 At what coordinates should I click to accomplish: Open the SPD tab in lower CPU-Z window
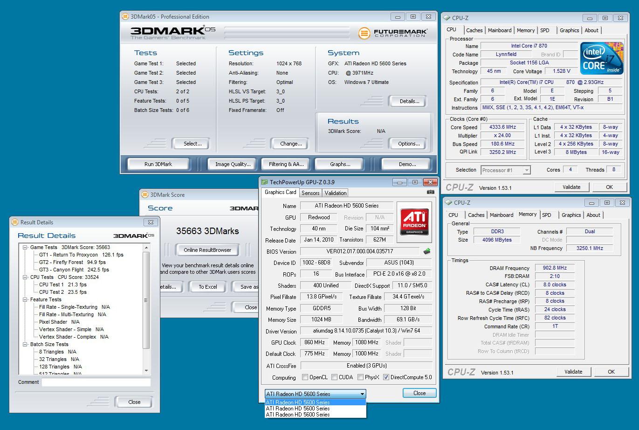pos(547,215)
